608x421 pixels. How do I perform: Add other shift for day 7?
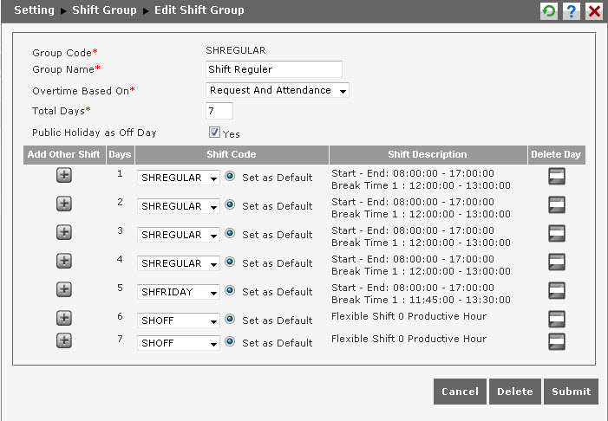tap(64, 340)
